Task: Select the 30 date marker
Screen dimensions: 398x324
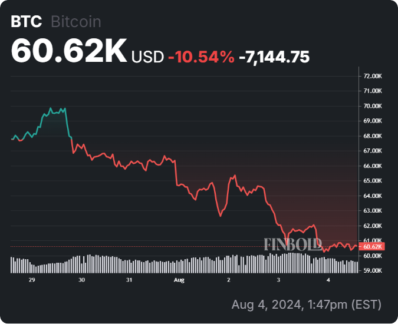Action: point(81,280)
